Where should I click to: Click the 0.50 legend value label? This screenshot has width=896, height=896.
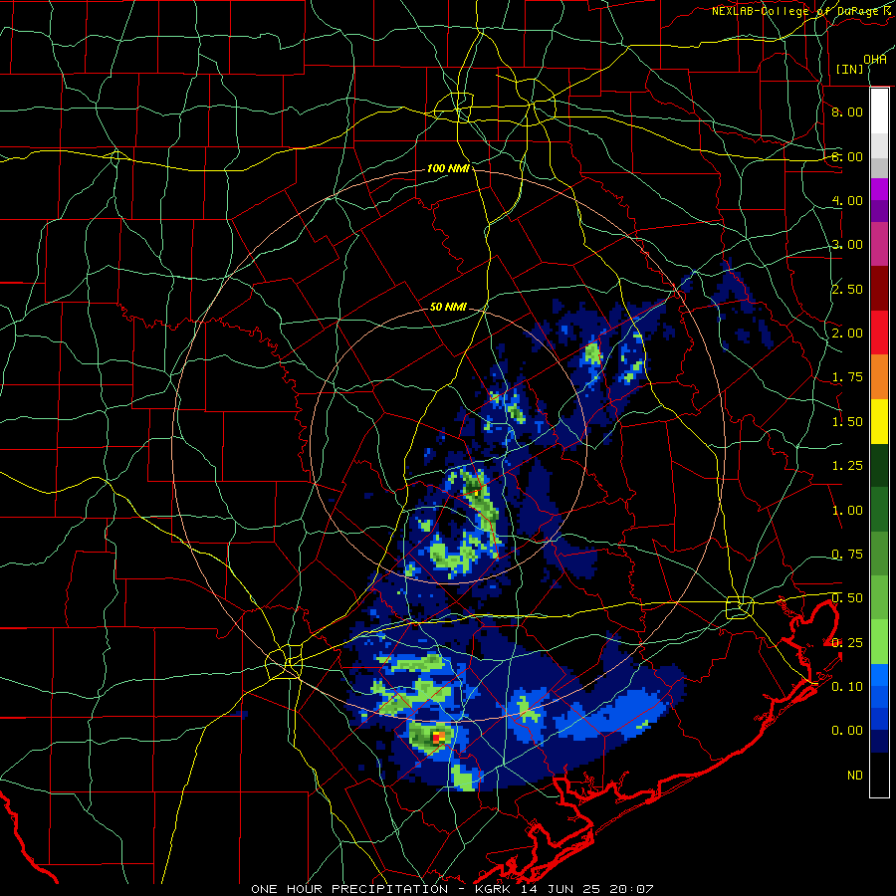(847, 598)
